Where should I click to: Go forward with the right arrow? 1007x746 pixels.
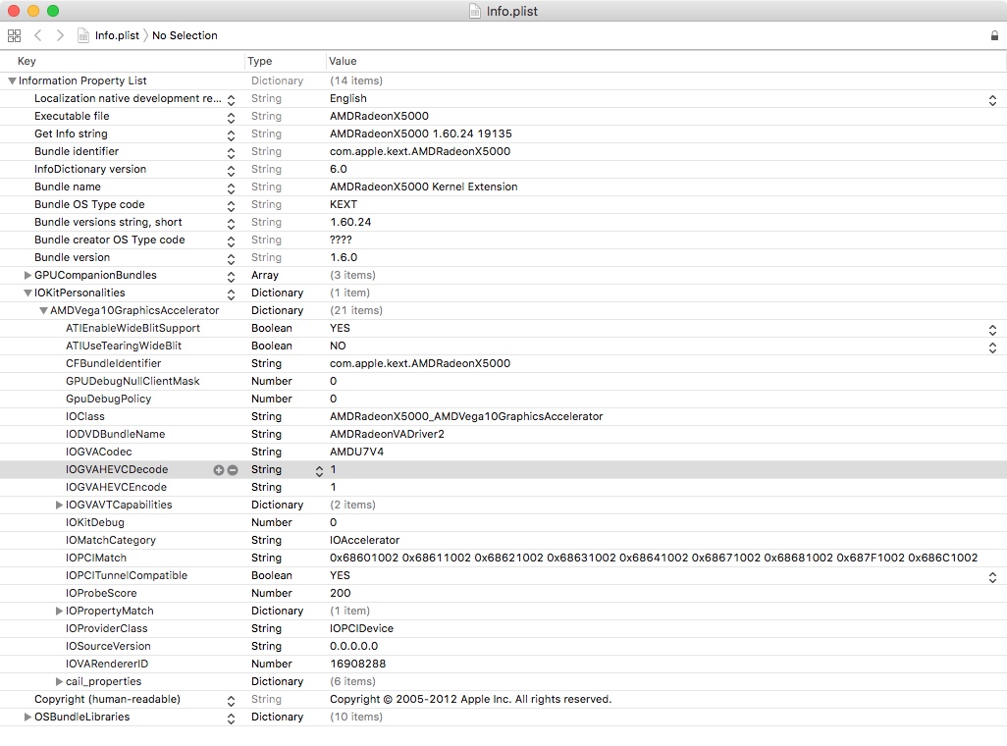point(60,35)
